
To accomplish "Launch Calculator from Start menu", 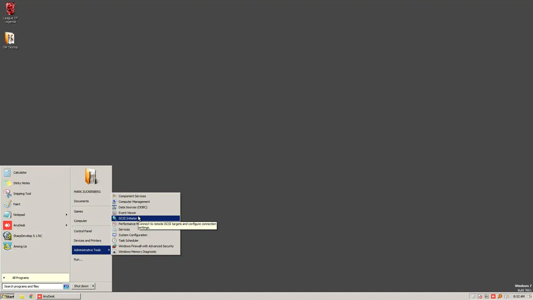I will tap(20, 172).
